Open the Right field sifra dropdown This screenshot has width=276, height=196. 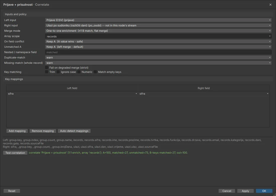[204, 94]
